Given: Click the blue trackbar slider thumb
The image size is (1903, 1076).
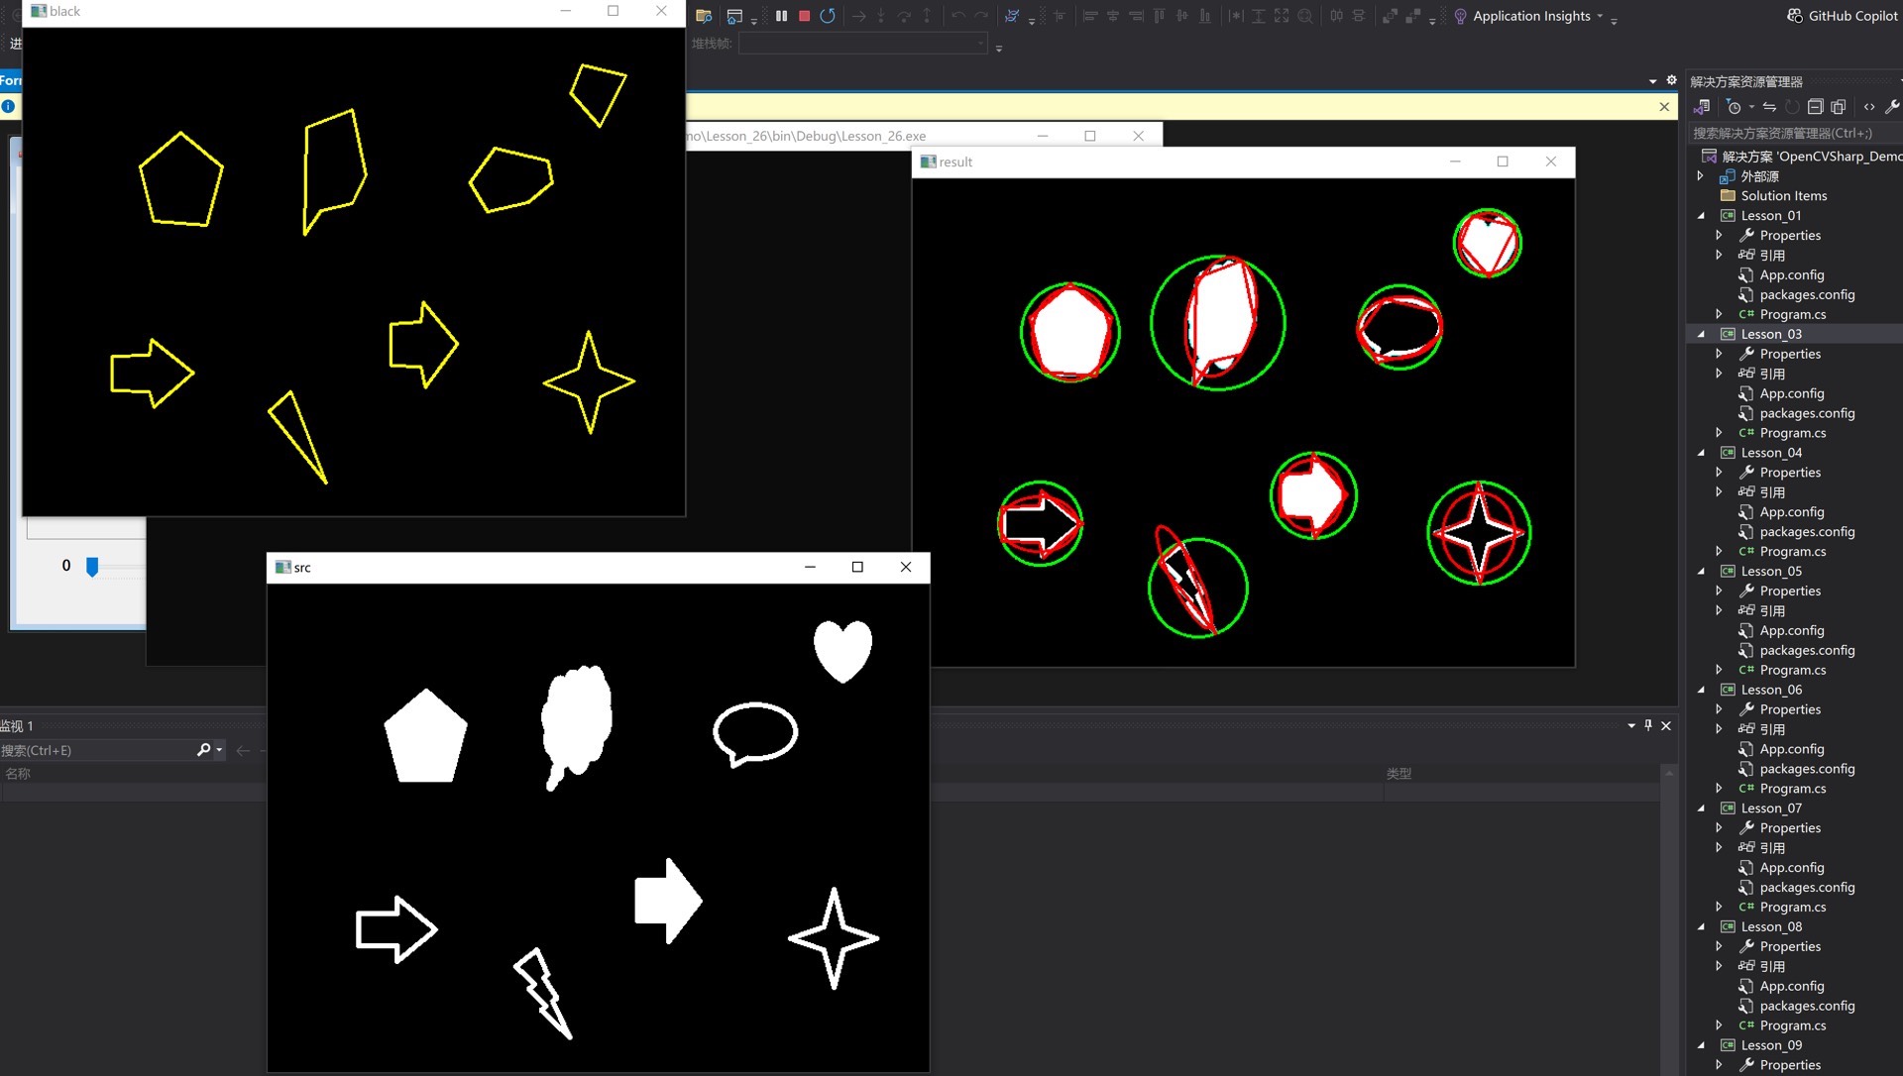Looking at the screenshot, I should 92,566.
